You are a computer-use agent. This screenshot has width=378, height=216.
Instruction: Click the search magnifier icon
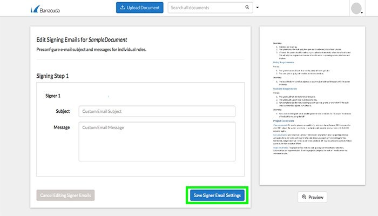pos(247,8)
